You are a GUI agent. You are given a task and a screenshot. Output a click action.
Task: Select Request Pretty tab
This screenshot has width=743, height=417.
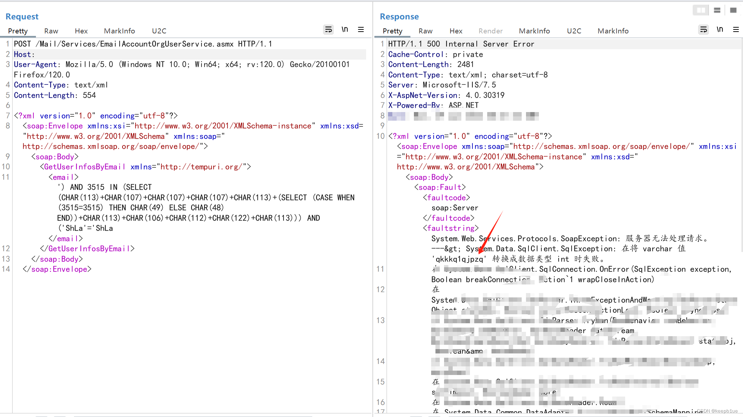coord(18,31)
